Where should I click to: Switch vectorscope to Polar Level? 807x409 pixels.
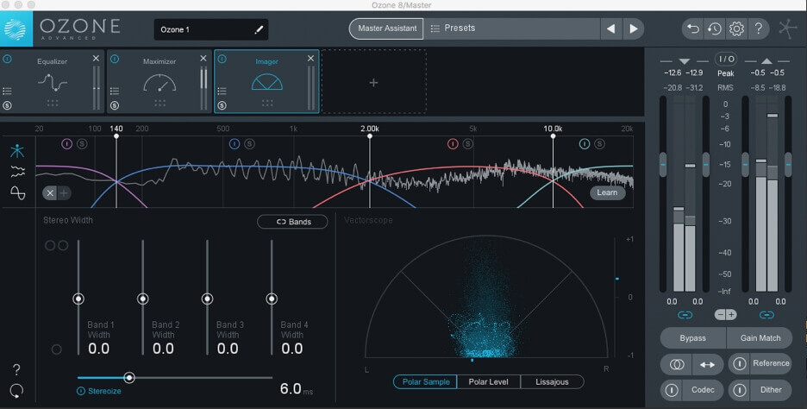[x=488, y=381]
